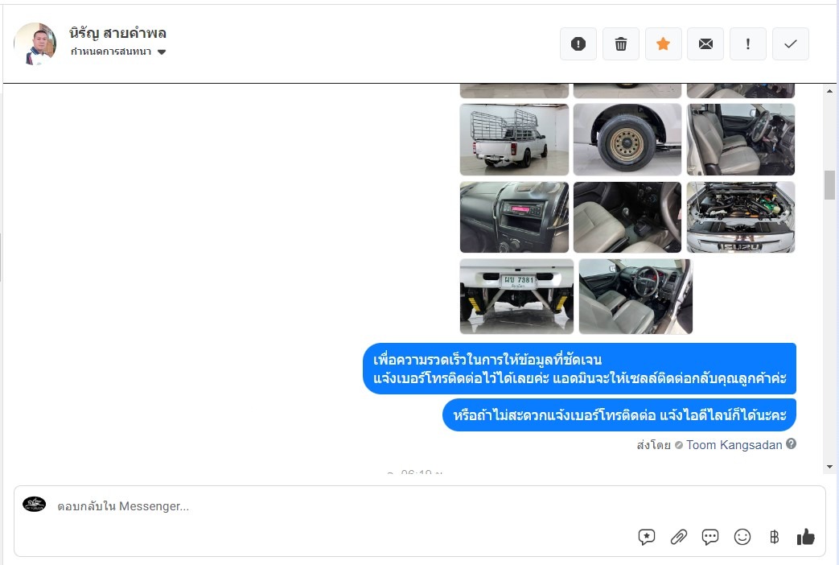This screenshot has height=565, width=839.
Task: Toggle the orange star follow-up marker
Action: 663,44
